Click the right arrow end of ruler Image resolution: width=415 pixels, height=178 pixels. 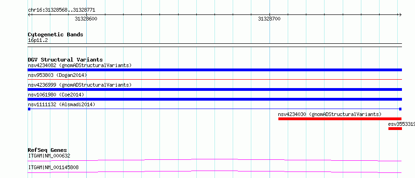click(400, 15)
